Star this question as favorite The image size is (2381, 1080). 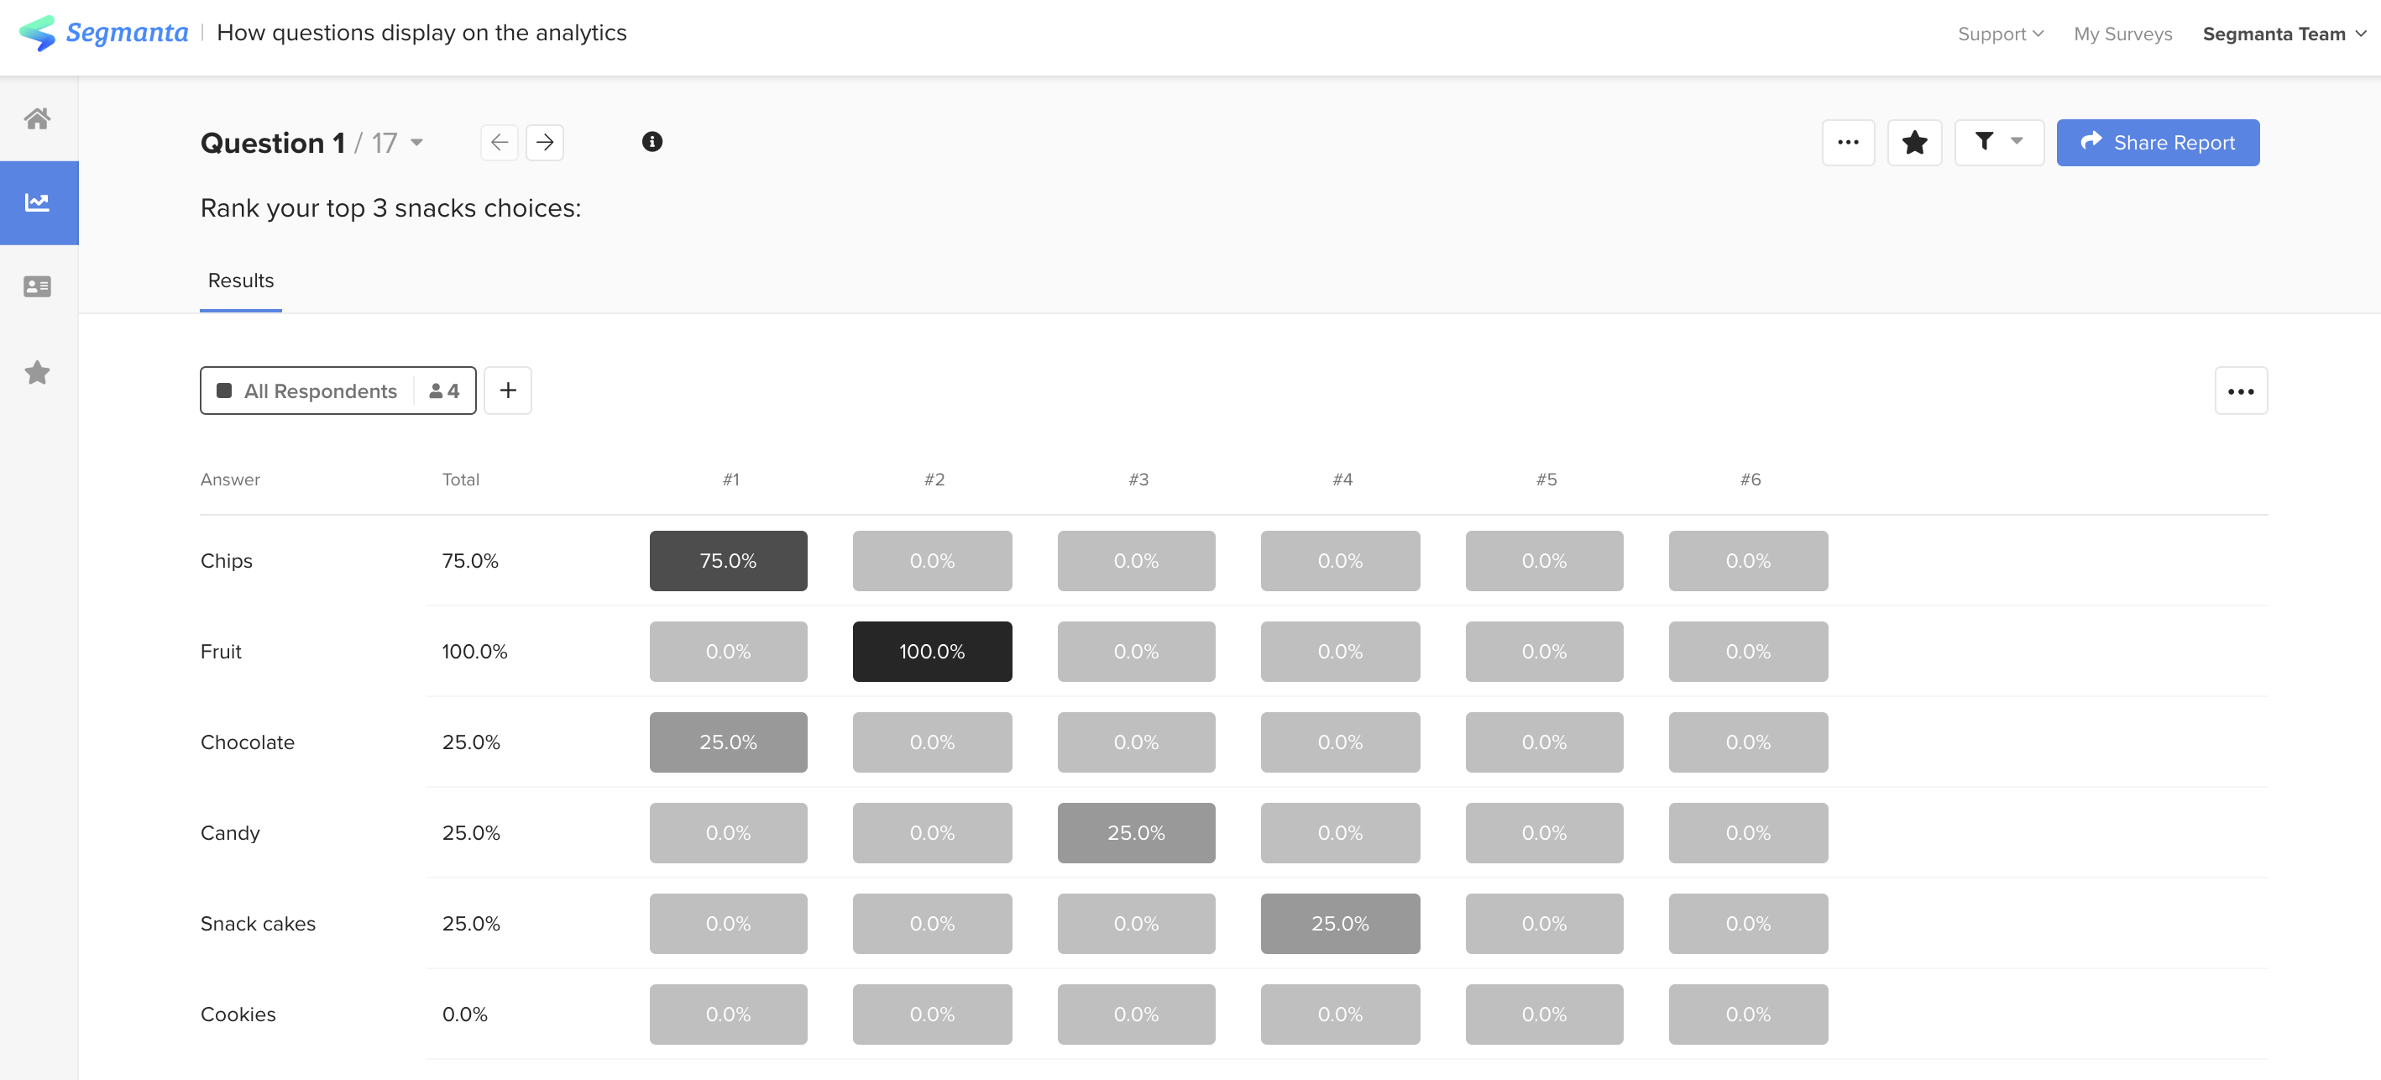point(1914,143)
